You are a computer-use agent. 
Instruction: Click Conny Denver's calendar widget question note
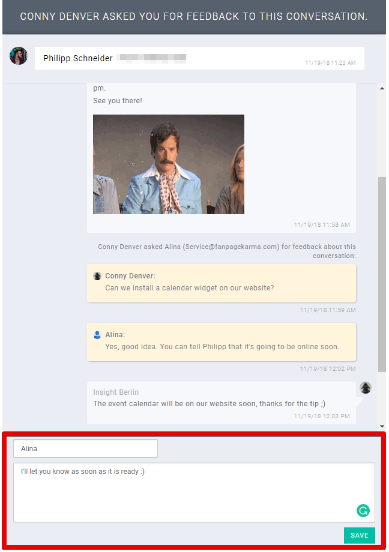pyautogui.click(x=222, y=283)
